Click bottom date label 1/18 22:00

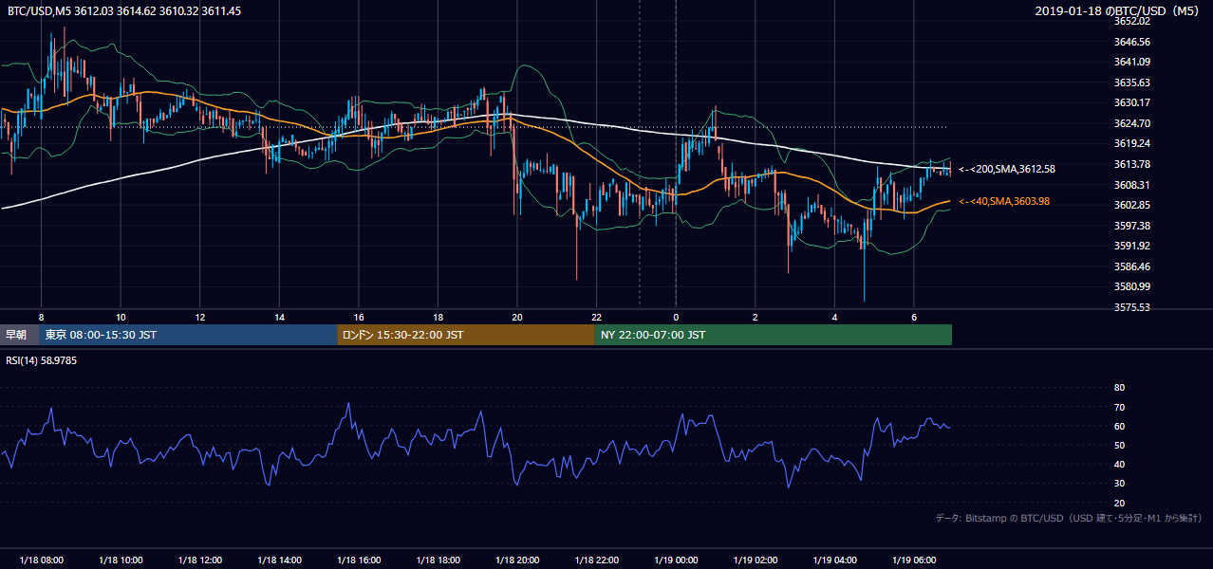click(596, 560)
